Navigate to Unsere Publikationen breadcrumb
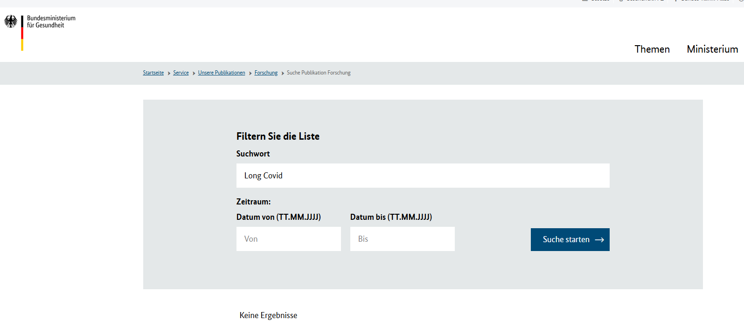The height and width of the screenshot is (333, 744). click(x=221, y=73)
